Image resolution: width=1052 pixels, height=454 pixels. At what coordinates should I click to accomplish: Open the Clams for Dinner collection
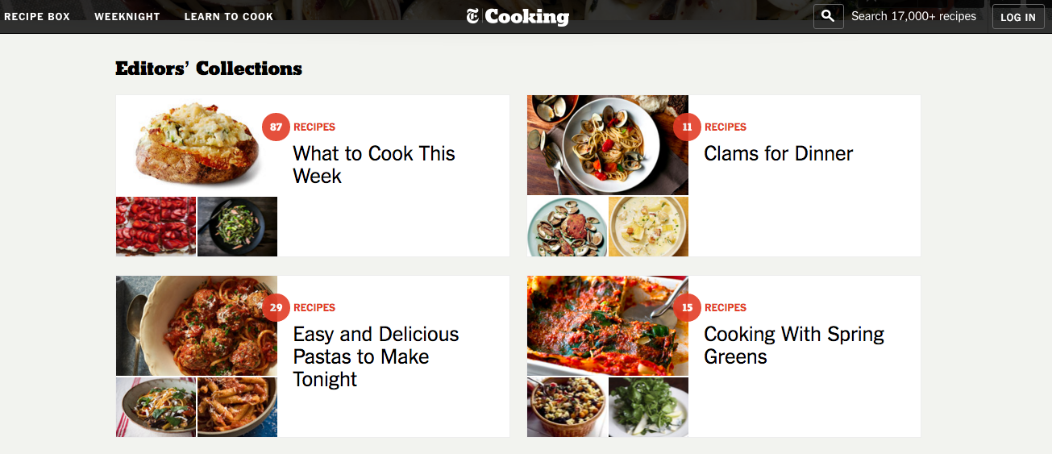click(778, 153)
